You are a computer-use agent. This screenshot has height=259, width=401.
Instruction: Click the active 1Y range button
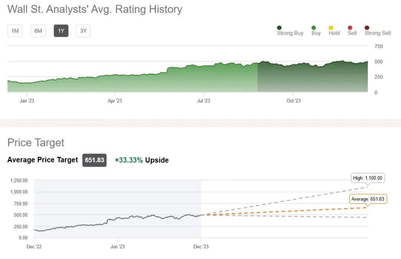pyautogui.click(x=61, y=31)
